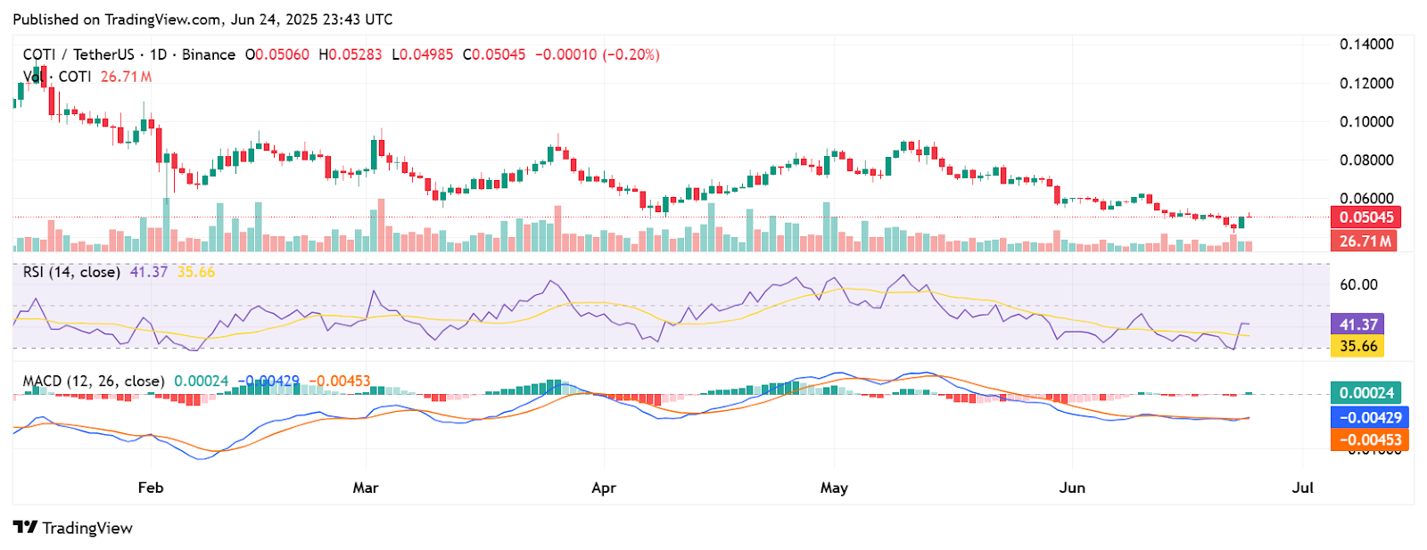Click the blue MACD axis tag −0.00429
The width and height of the screenshot is (1427, 550).
coord(1370,417)
